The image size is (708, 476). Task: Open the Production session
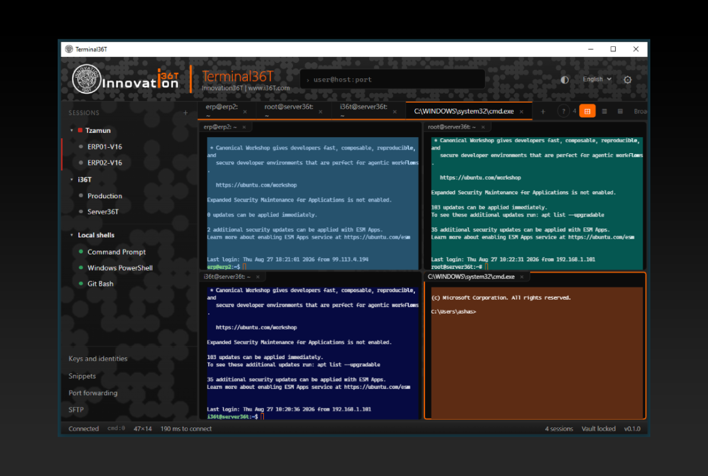point(105,196)
